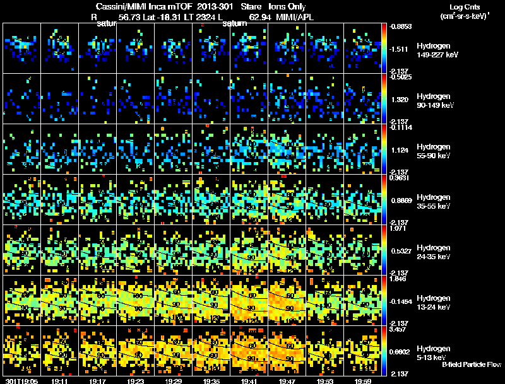The width and height of the screenshot is (505, 384).
Task: Click the Hydrogen 24-35 keV label
Action: [x=434, y=252]
